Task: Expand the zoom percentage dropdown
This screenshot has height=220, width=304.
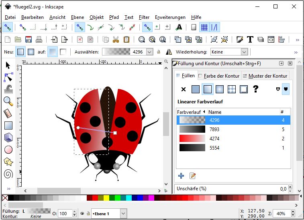Action: 293,214
